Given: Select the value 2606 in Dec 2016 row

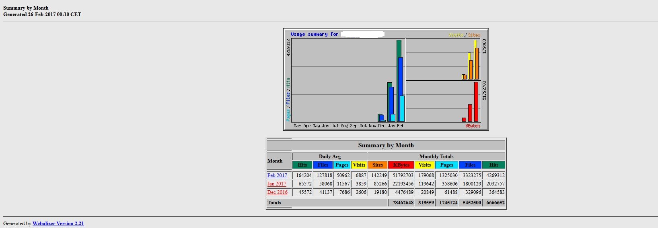Looking at the screenshot, I should (361, 192).
